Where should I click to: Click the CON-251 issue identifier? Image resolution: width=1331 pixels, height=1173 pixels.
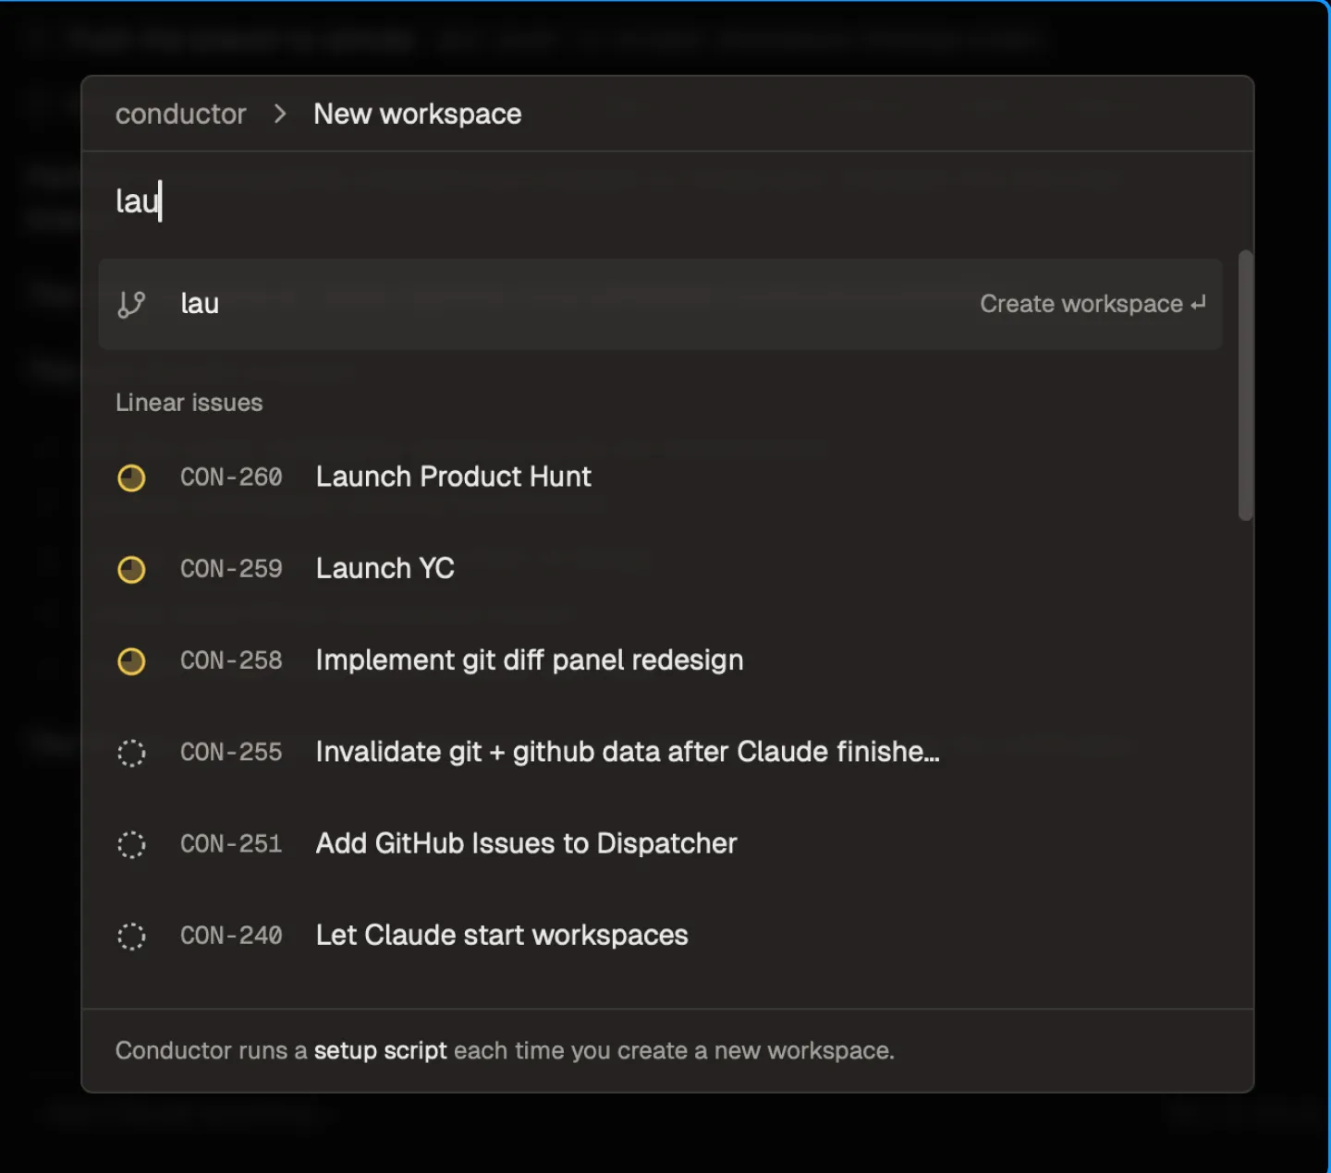point(231,843)
